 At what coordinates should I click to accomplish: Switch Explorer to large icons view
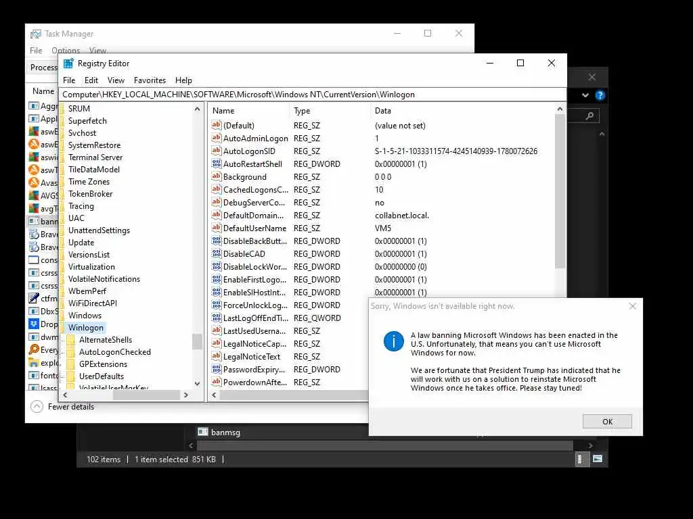click(x=598, y=459)
